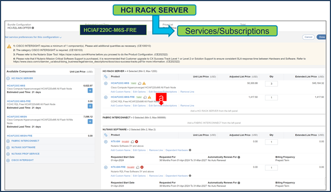Click the headset support icon on HCIAF220C-M6S line
The width and height of the screenshot is (331, 192).
pyautogui.click(x=139, y=83)
